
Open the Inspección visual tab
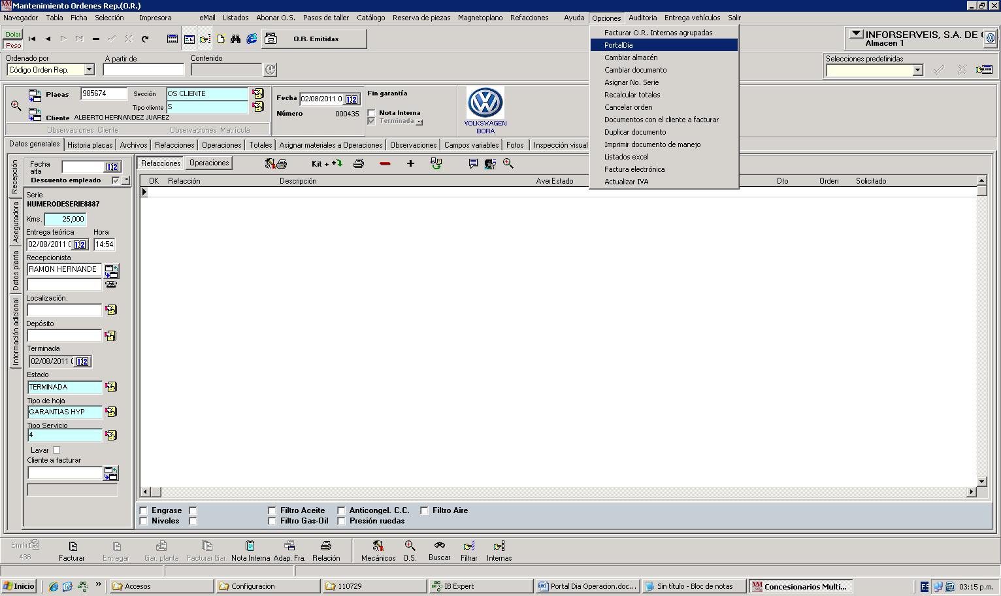click(x=560, y=145)
